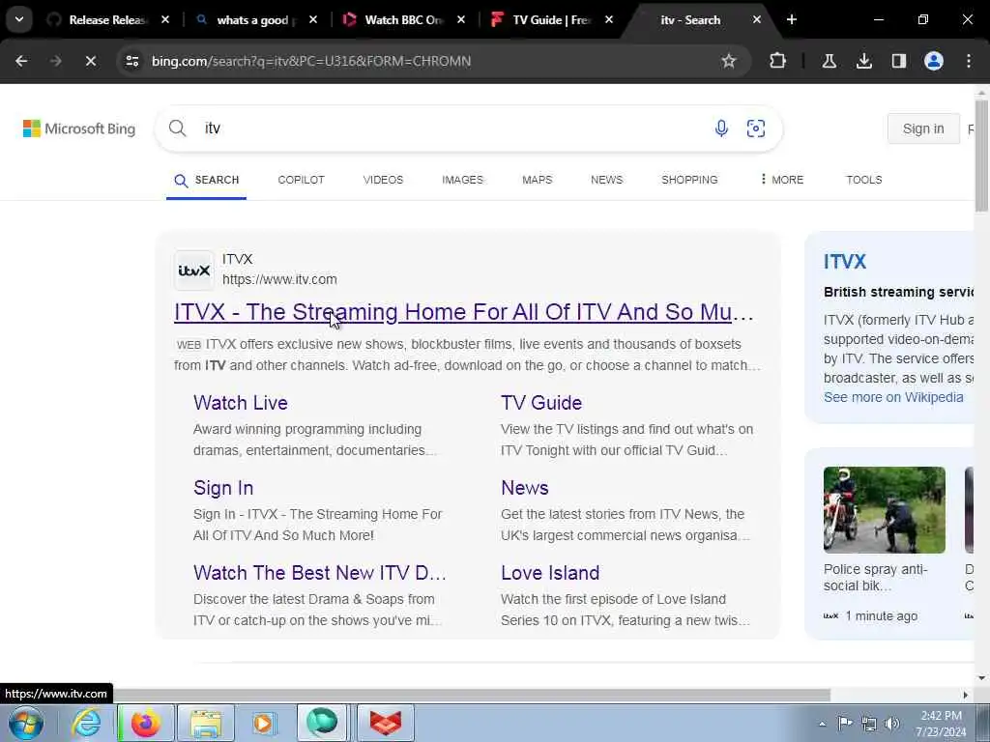The height and width of the screenshot is (742, 990).
Task: Bookmark this page with the star
Action: (729, 61)
